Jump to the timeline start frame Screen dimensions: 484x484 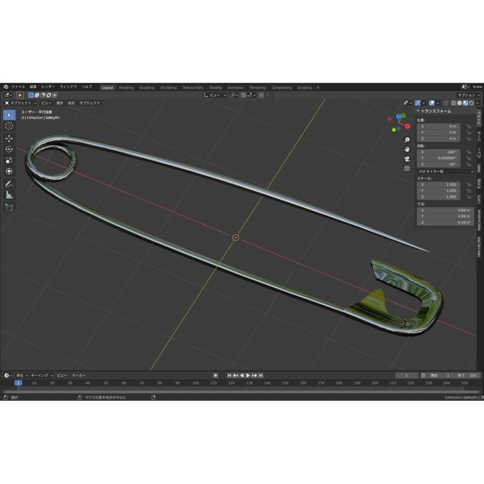click(x=229, y=376)
